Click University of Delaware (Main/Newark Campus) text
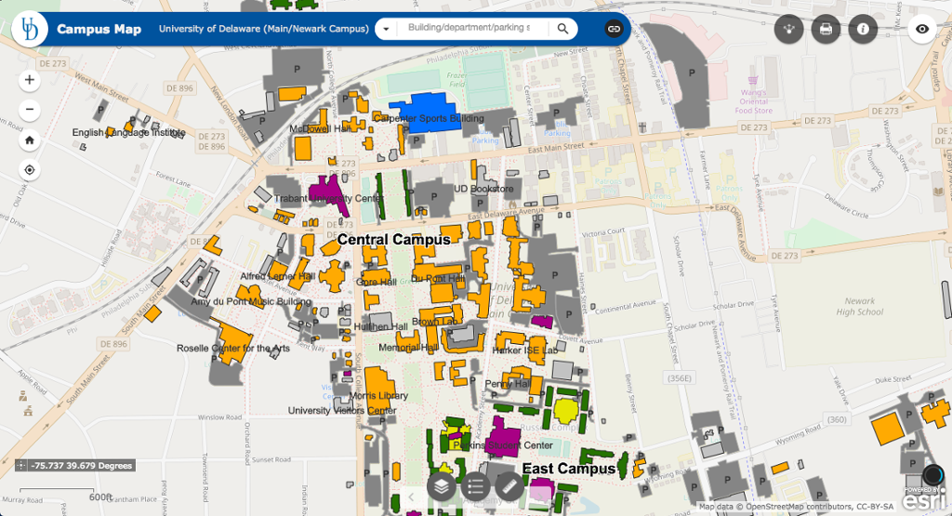The width and height of the screenshot is (952, 516). [x=263, y=29]
